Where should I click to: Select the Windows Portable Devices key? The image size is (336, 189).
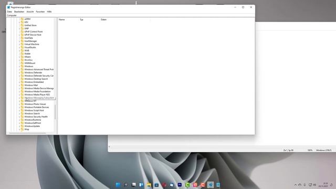click(37, 107)
